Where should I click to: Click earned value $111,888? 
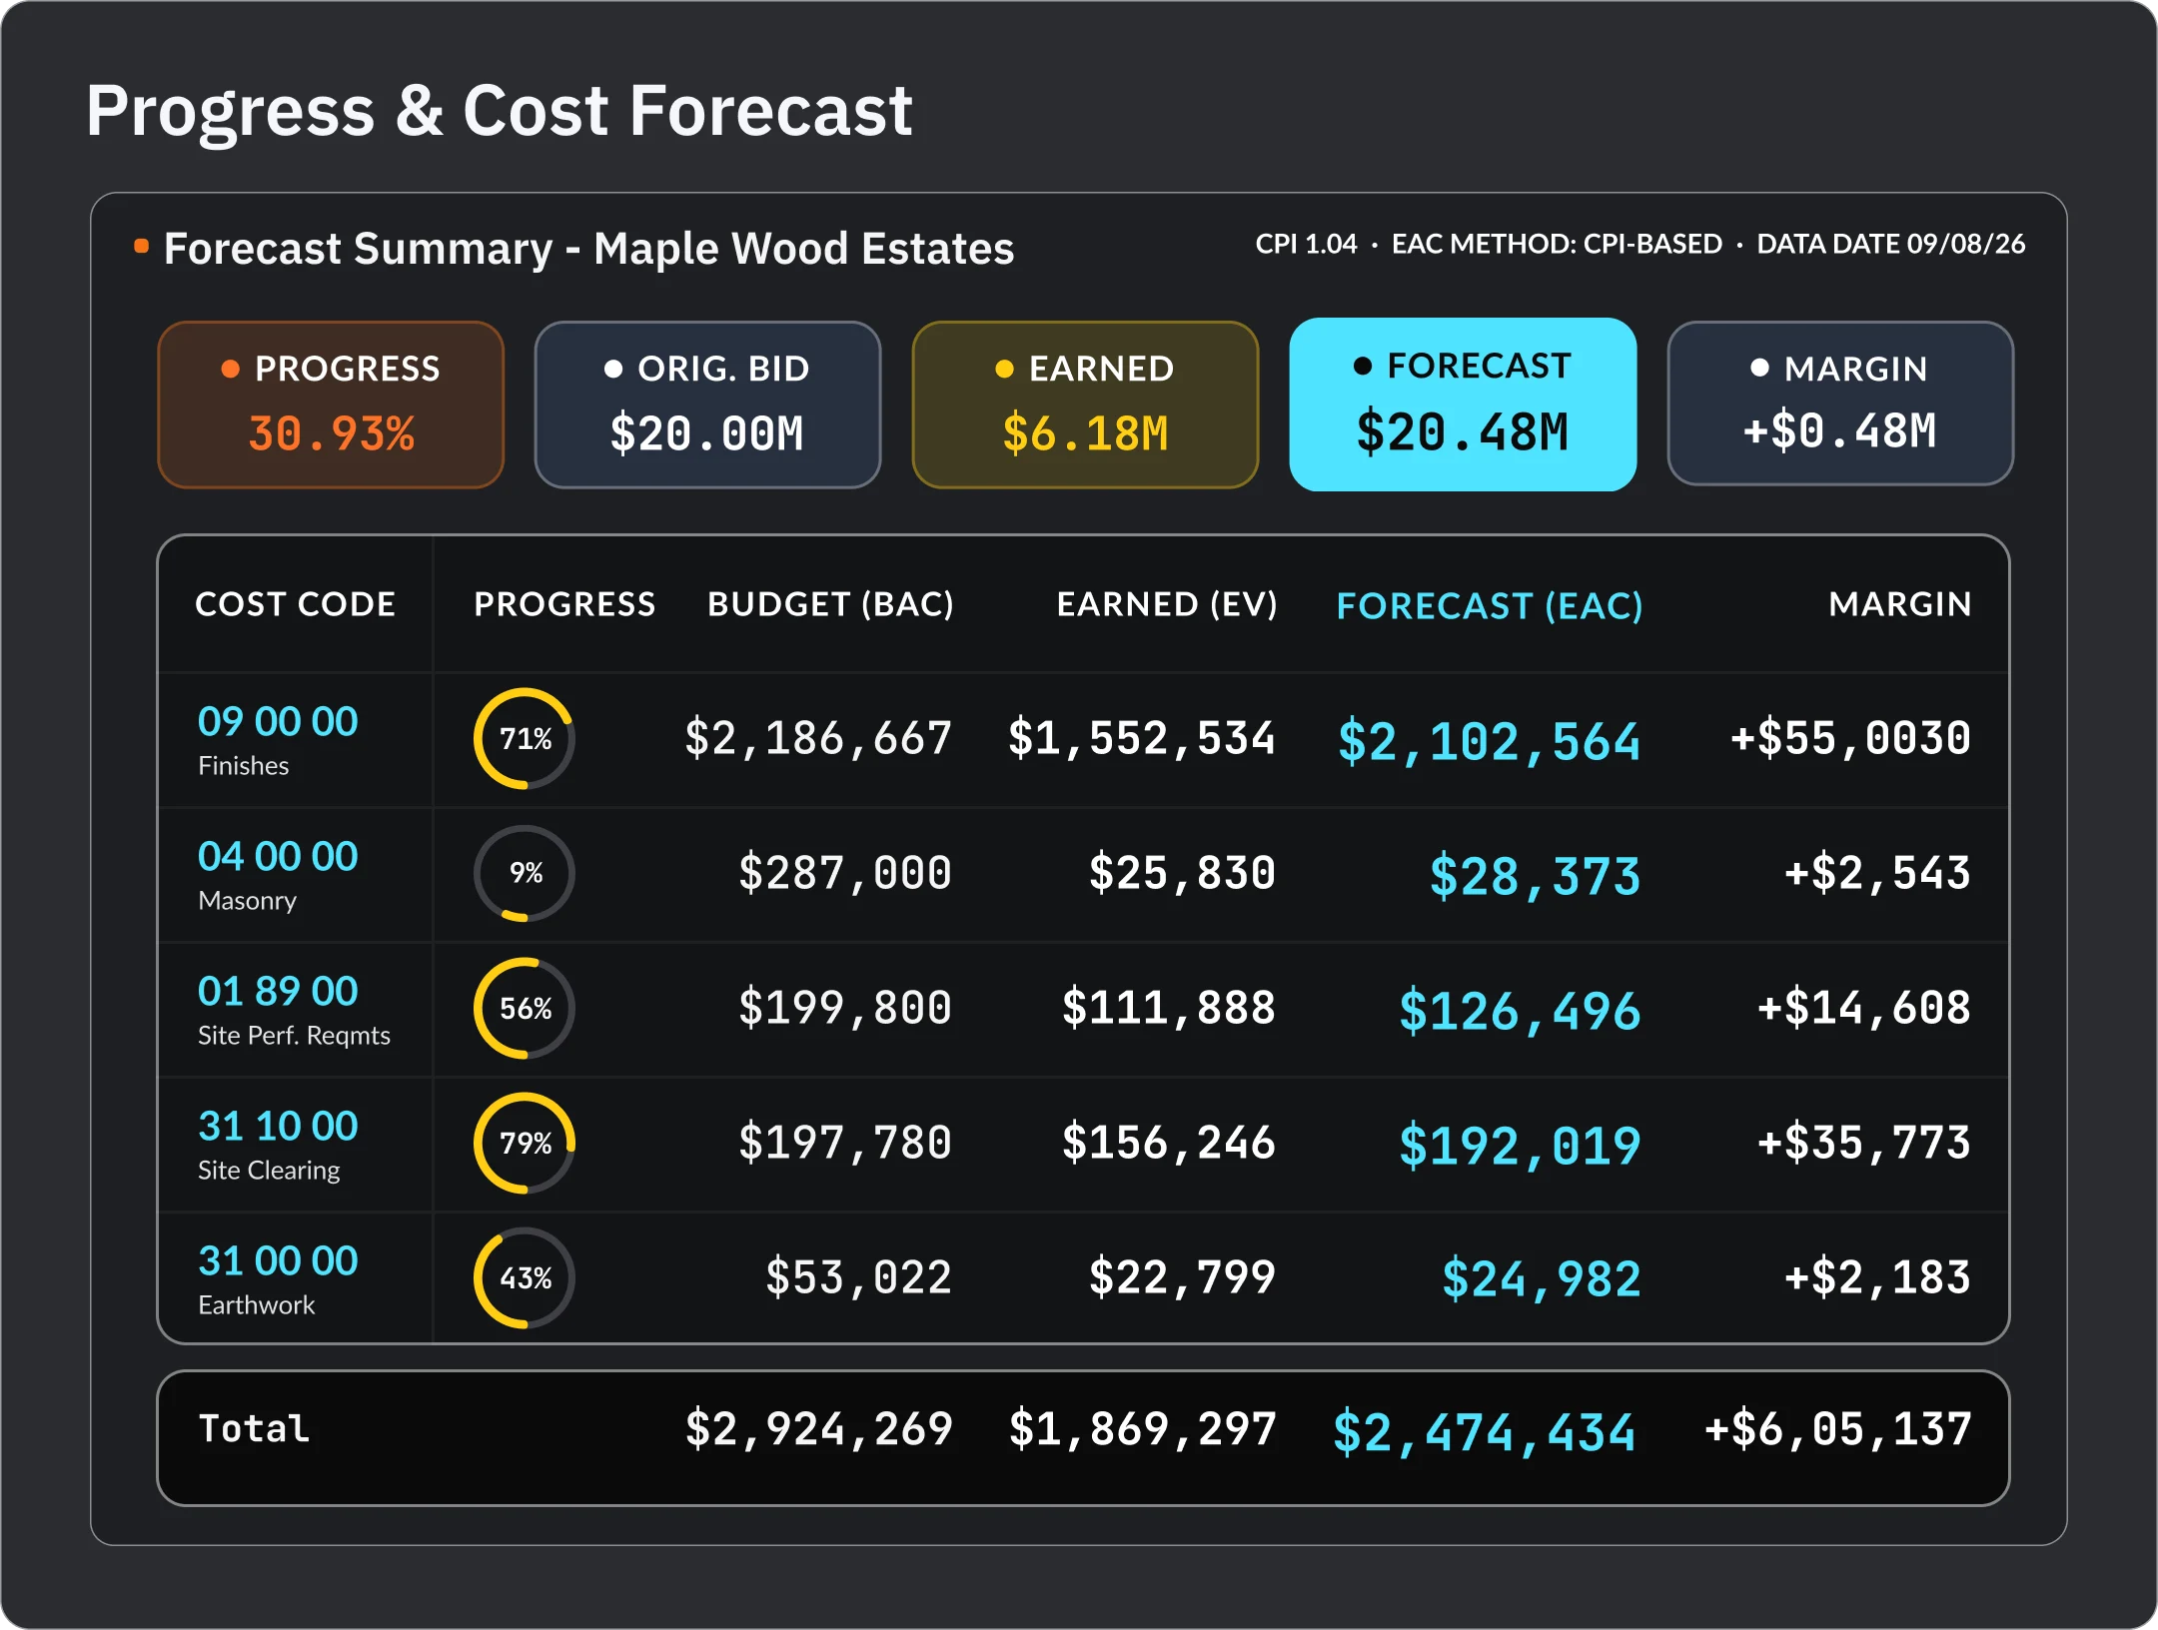click(1168, 1008)
